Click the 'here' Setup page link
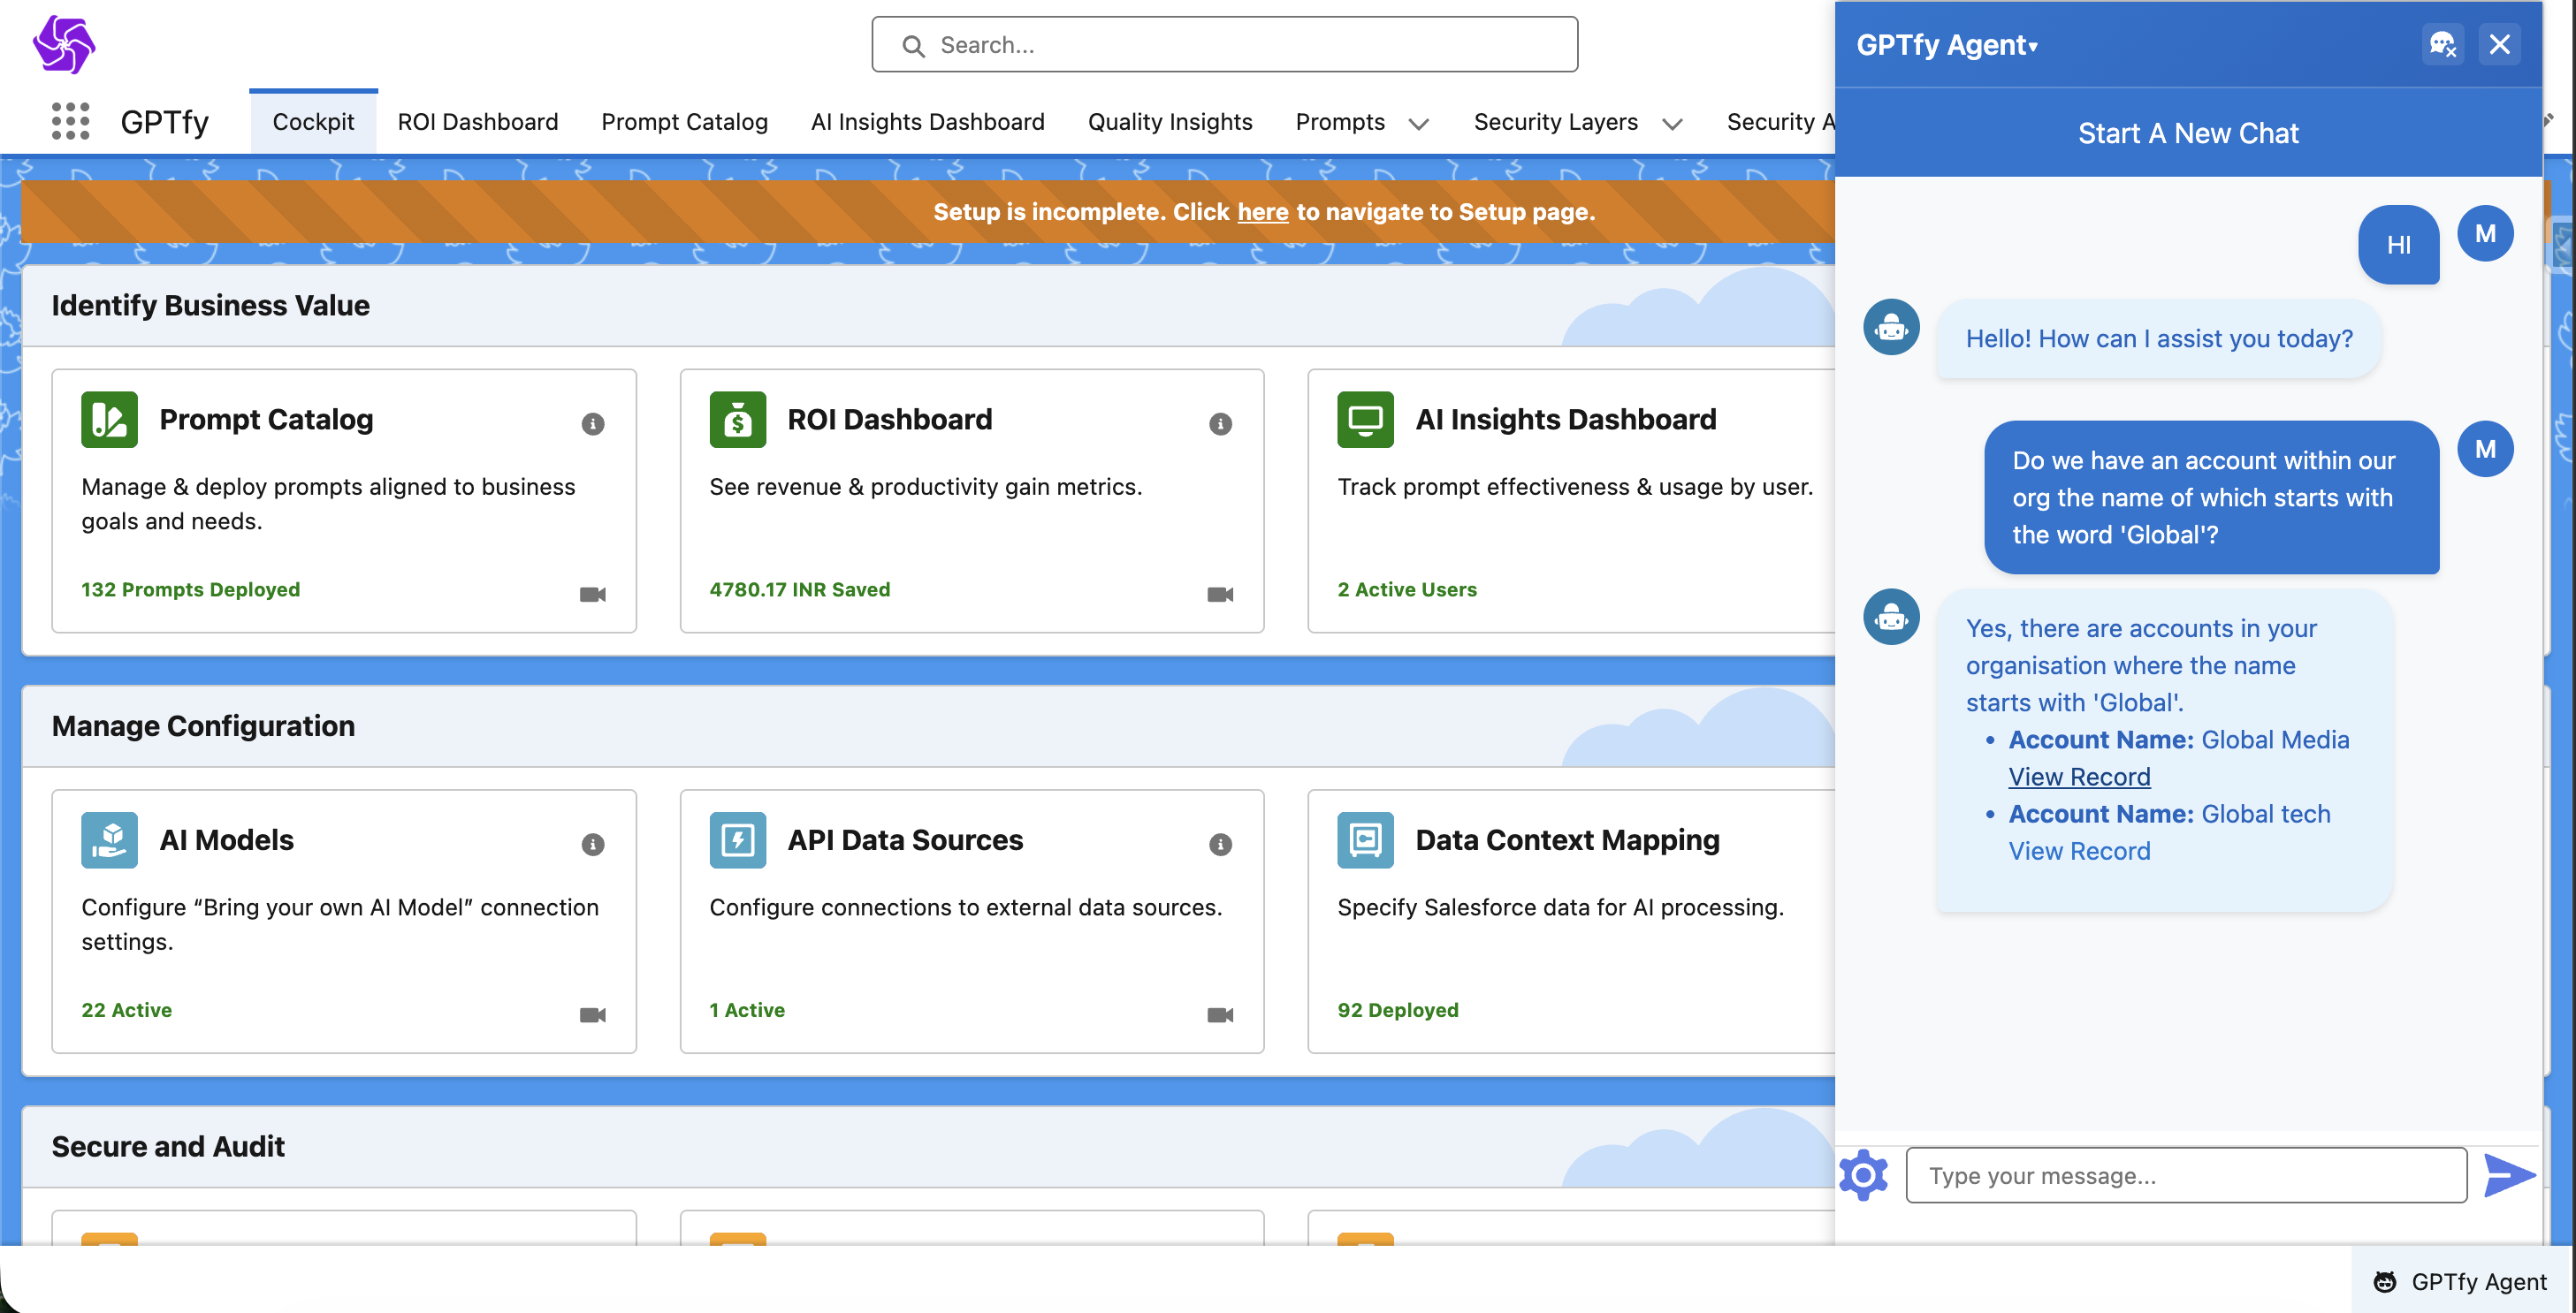2576x1313 pixels. click(x=1262, y=212)
